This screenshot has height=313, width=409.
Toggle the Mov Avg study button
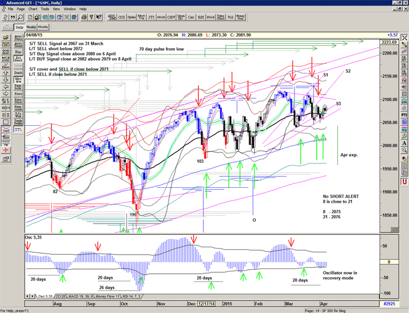click(18, 81)
